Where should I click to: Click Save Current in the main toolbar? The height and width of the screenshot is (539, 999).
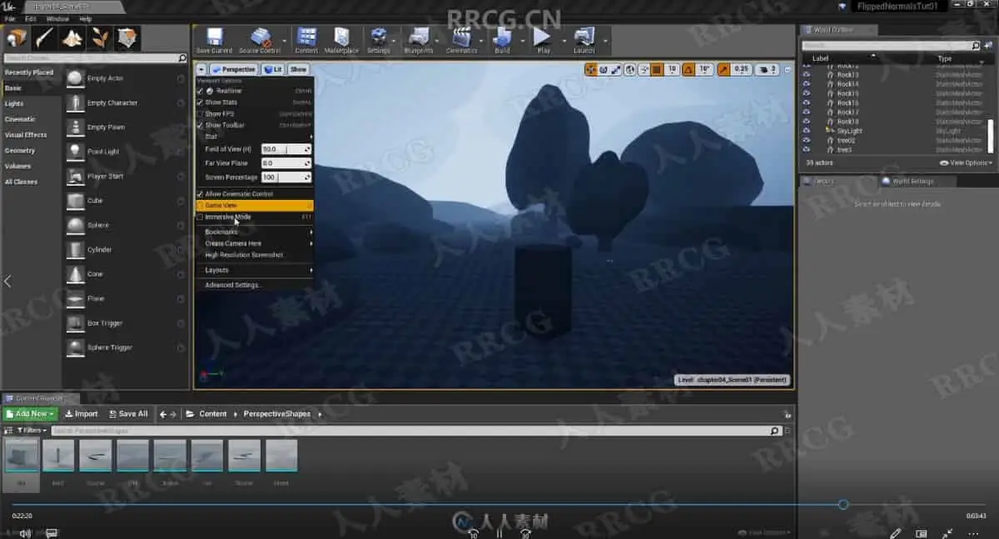point(214,41)
